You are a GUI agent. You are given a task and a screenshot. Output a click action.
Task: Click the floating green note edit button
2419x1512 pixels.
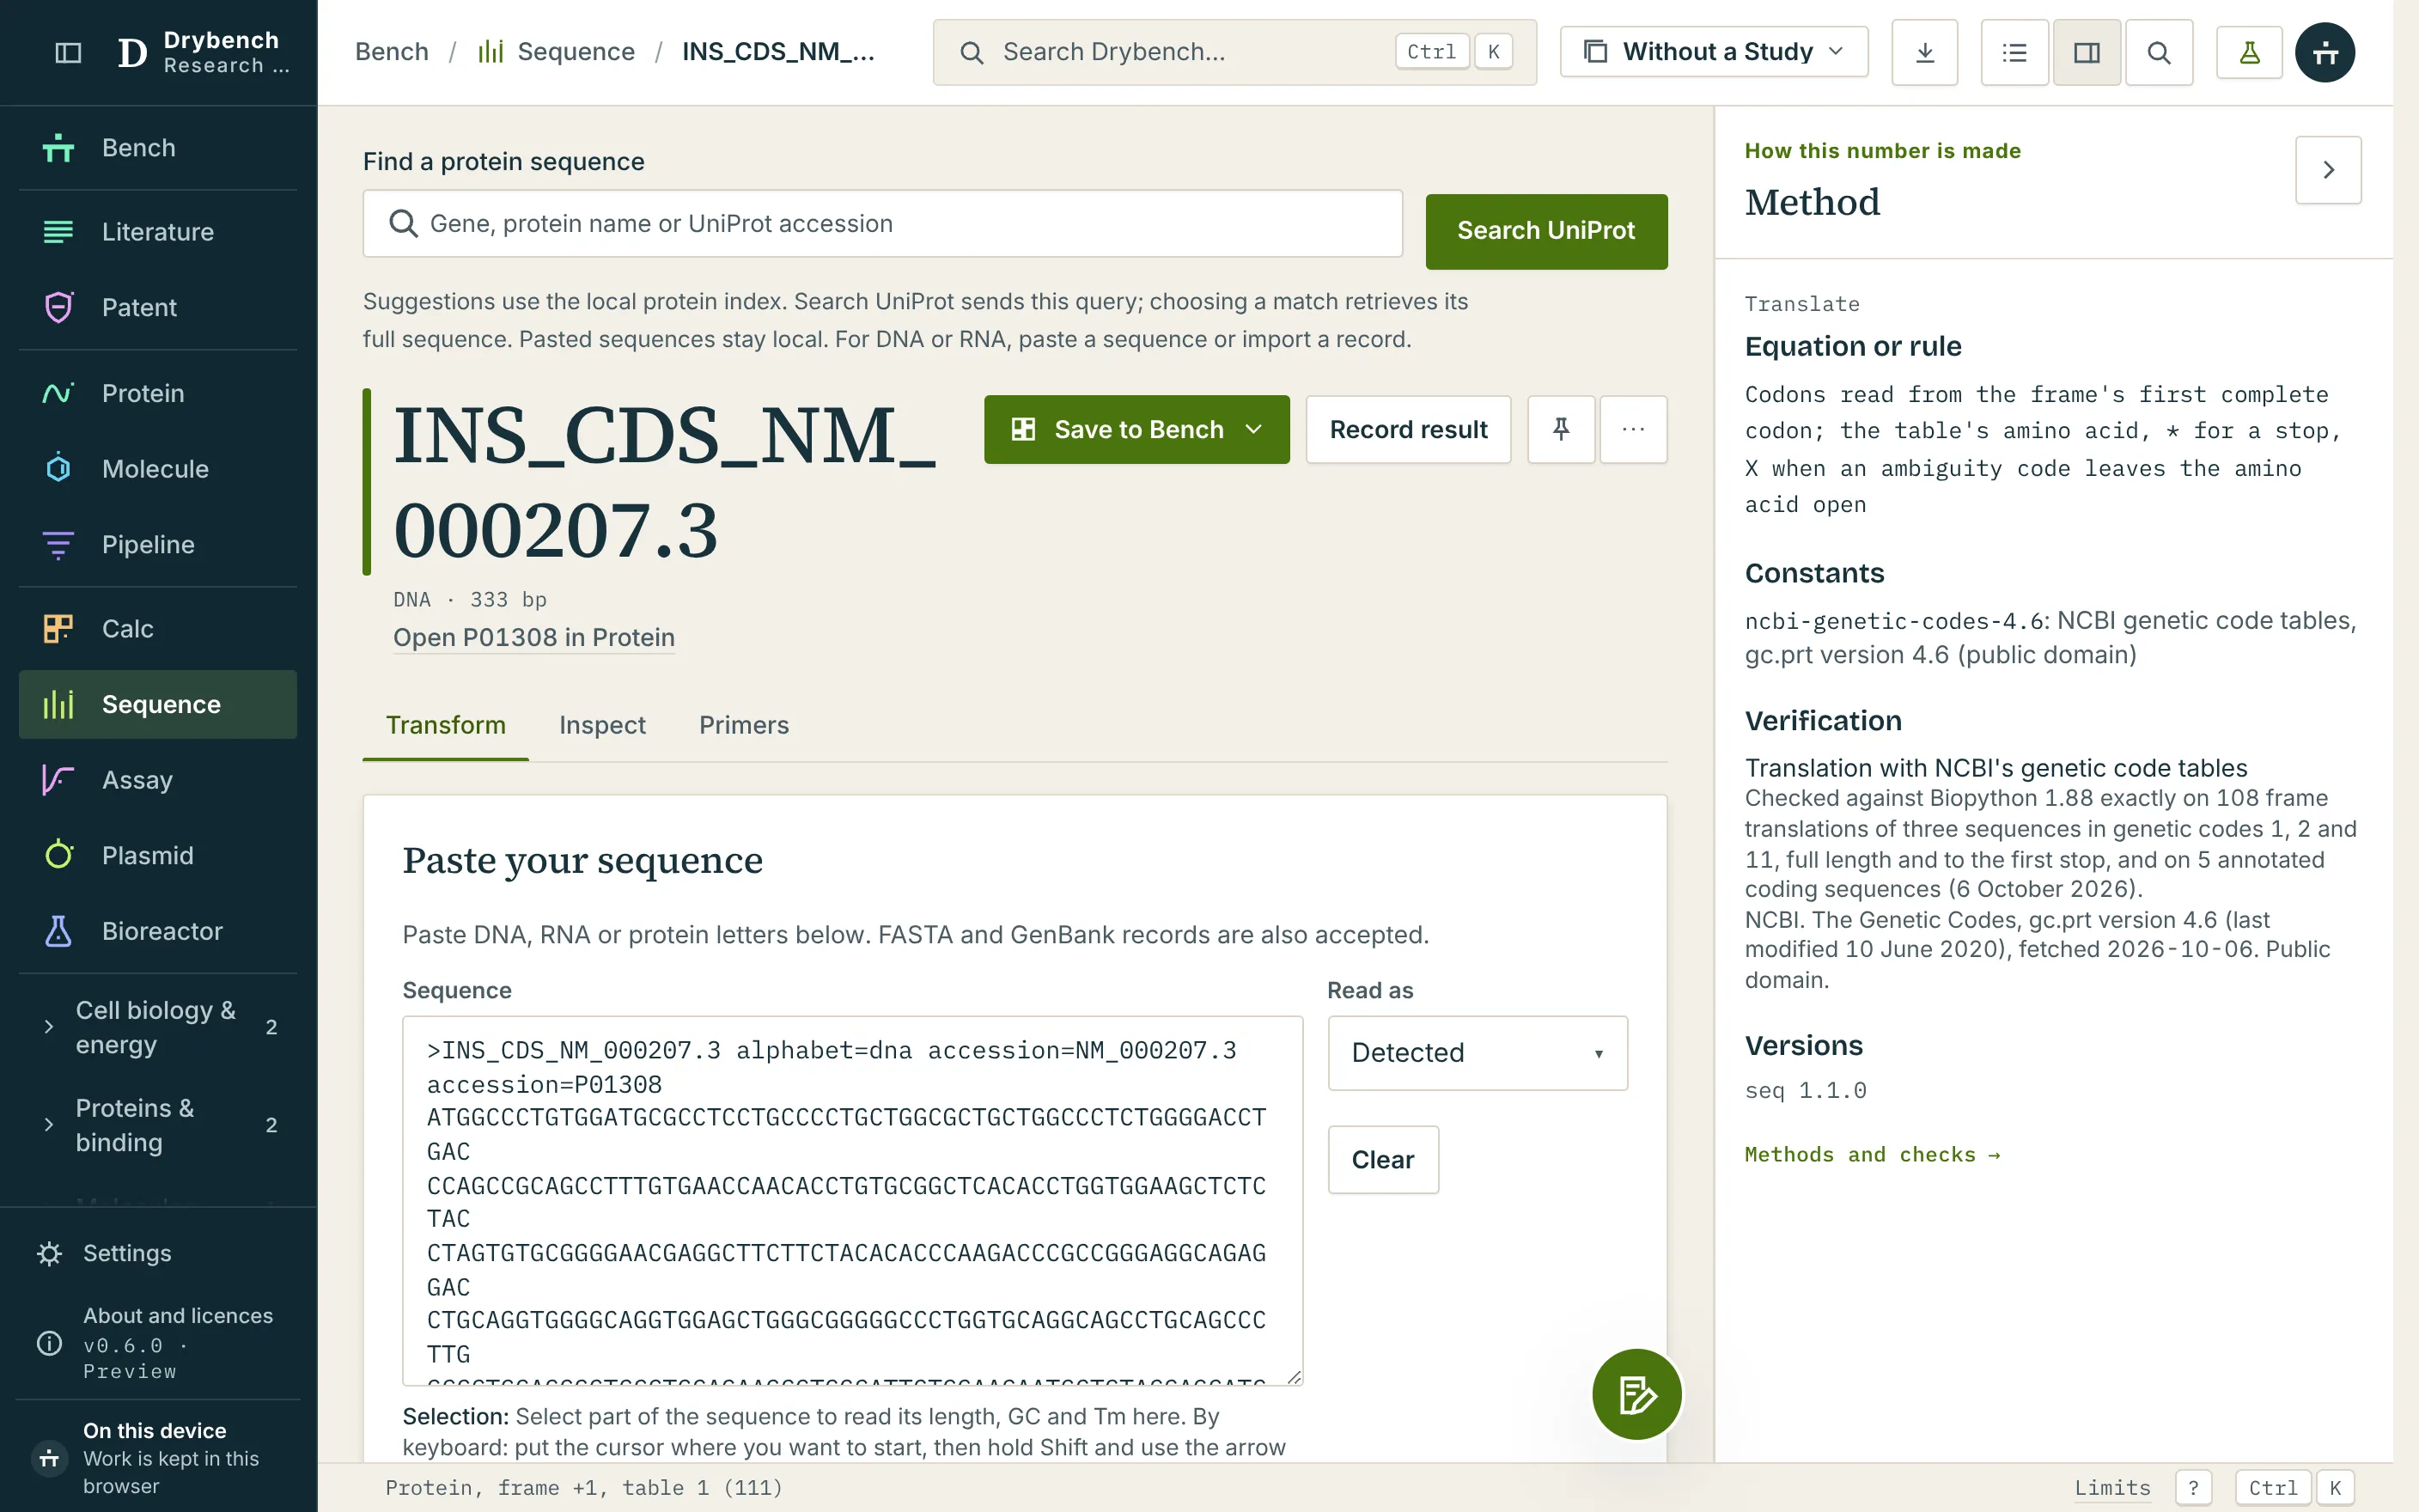tap(1636, 1394)
